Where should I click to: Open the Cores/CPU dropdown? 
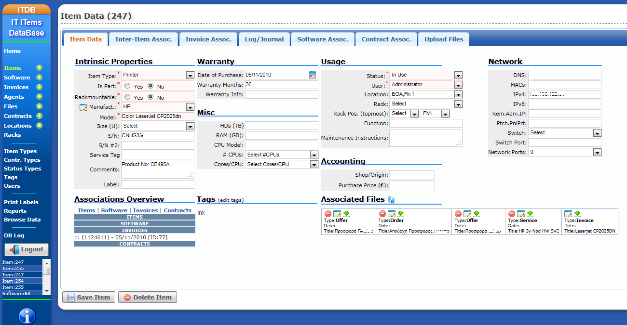coord(282,164)
